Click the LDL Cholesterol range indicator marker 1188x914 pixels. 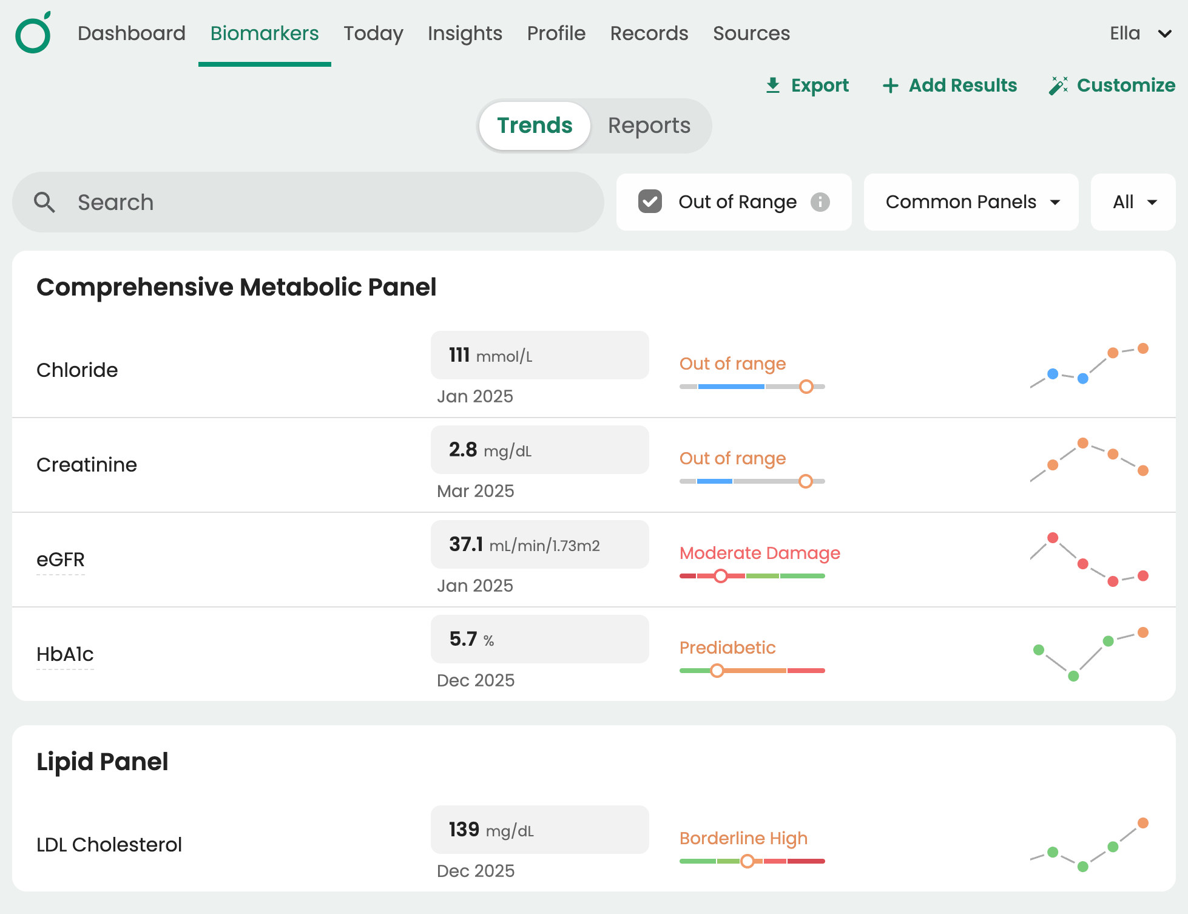coord(748,861)
